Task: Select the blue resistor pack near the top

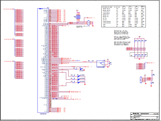Action: [x=78, y=17]
